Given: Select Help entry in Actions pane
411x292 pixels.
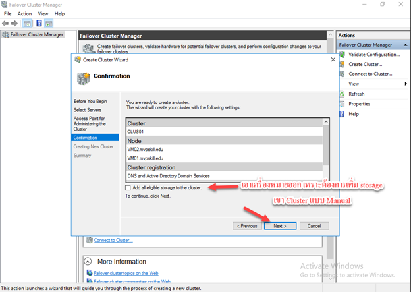Looking at the screenshot, I should click(354, 114).
